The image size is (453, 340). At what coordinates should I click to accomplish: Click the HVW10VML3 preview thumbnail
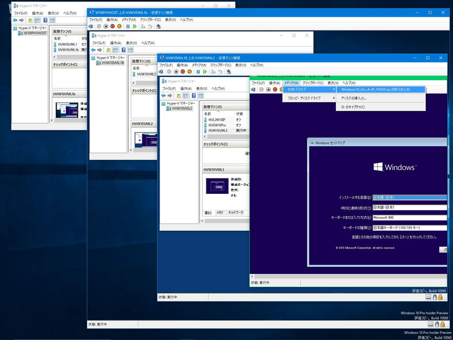(217, 186)
